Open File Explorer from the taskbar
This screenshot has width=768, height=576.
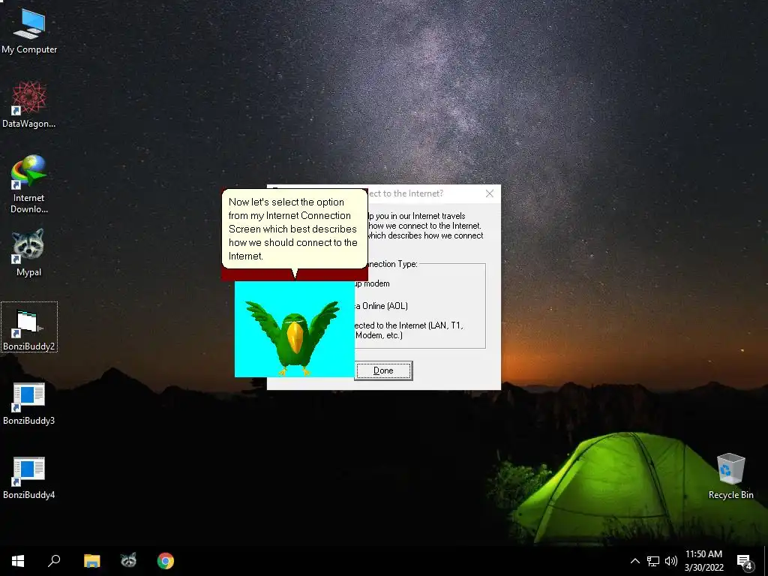(91, 561)
